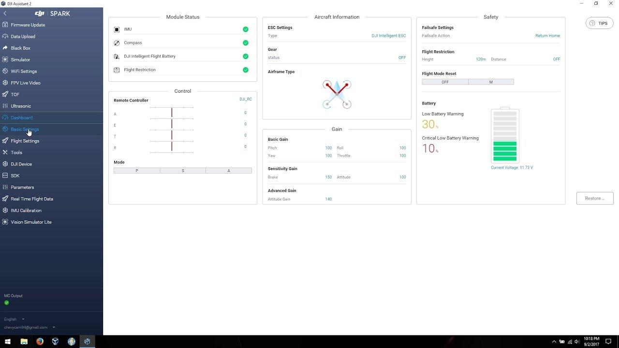The height and width of the screenshot is (348, 619).
Task: Set Flight Mode Reset to M
Action: pyautogui.click(x=490, y=82)
